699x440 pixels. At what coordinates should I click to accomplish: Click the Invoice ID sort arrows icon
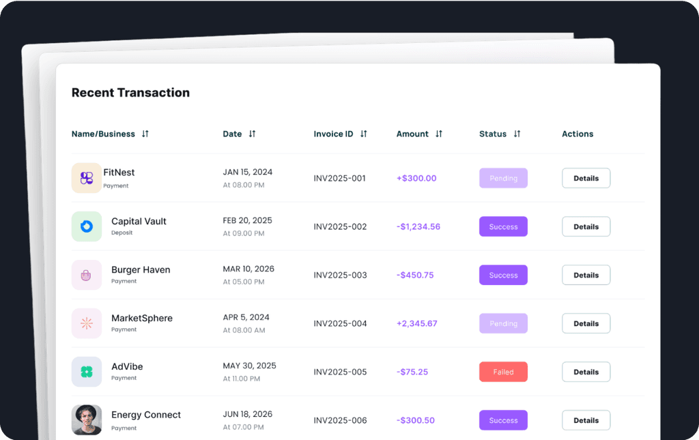click(362, 134)
